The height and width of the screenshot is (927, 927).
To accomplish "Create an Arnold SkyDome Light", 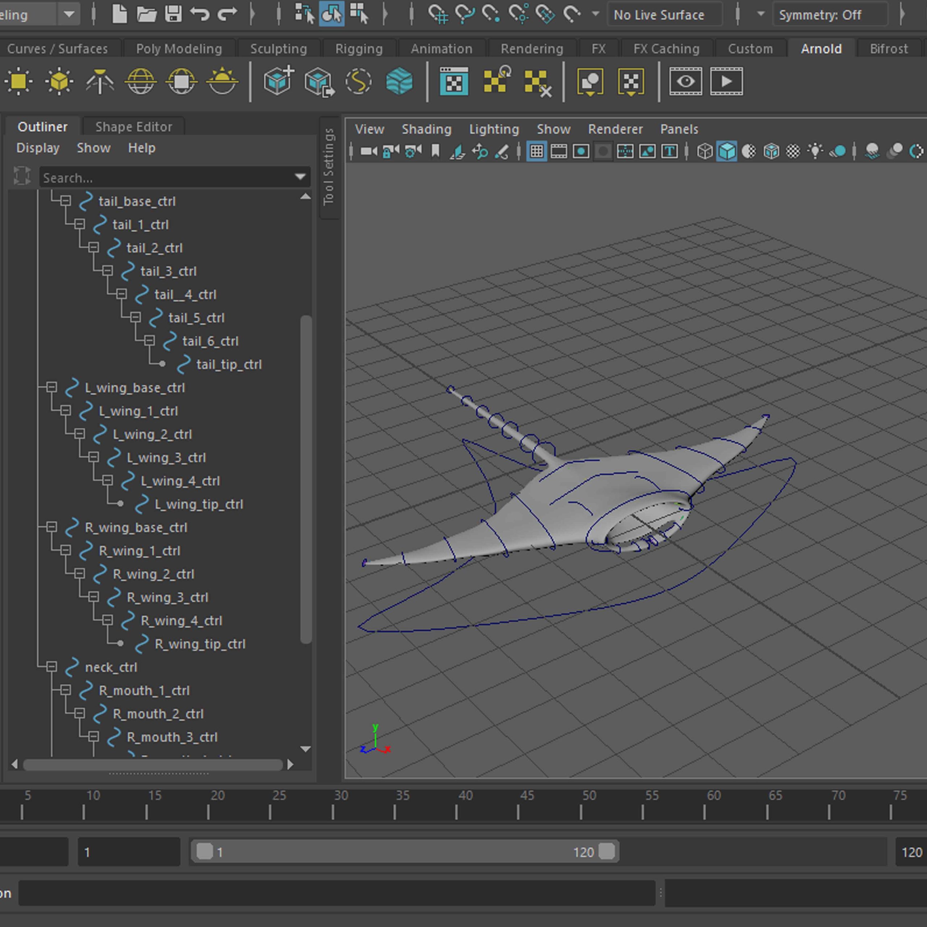I will point(140,81).
